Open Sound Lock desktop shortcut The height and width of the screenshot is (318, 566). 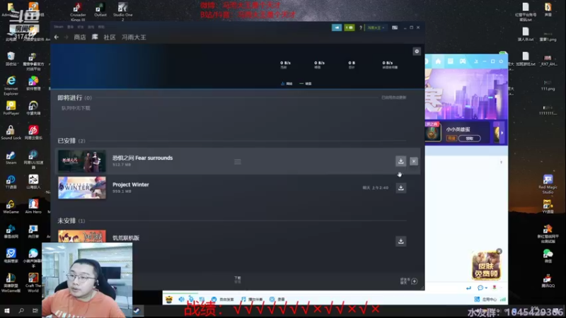pyautogui.click(x=11, y=132)
